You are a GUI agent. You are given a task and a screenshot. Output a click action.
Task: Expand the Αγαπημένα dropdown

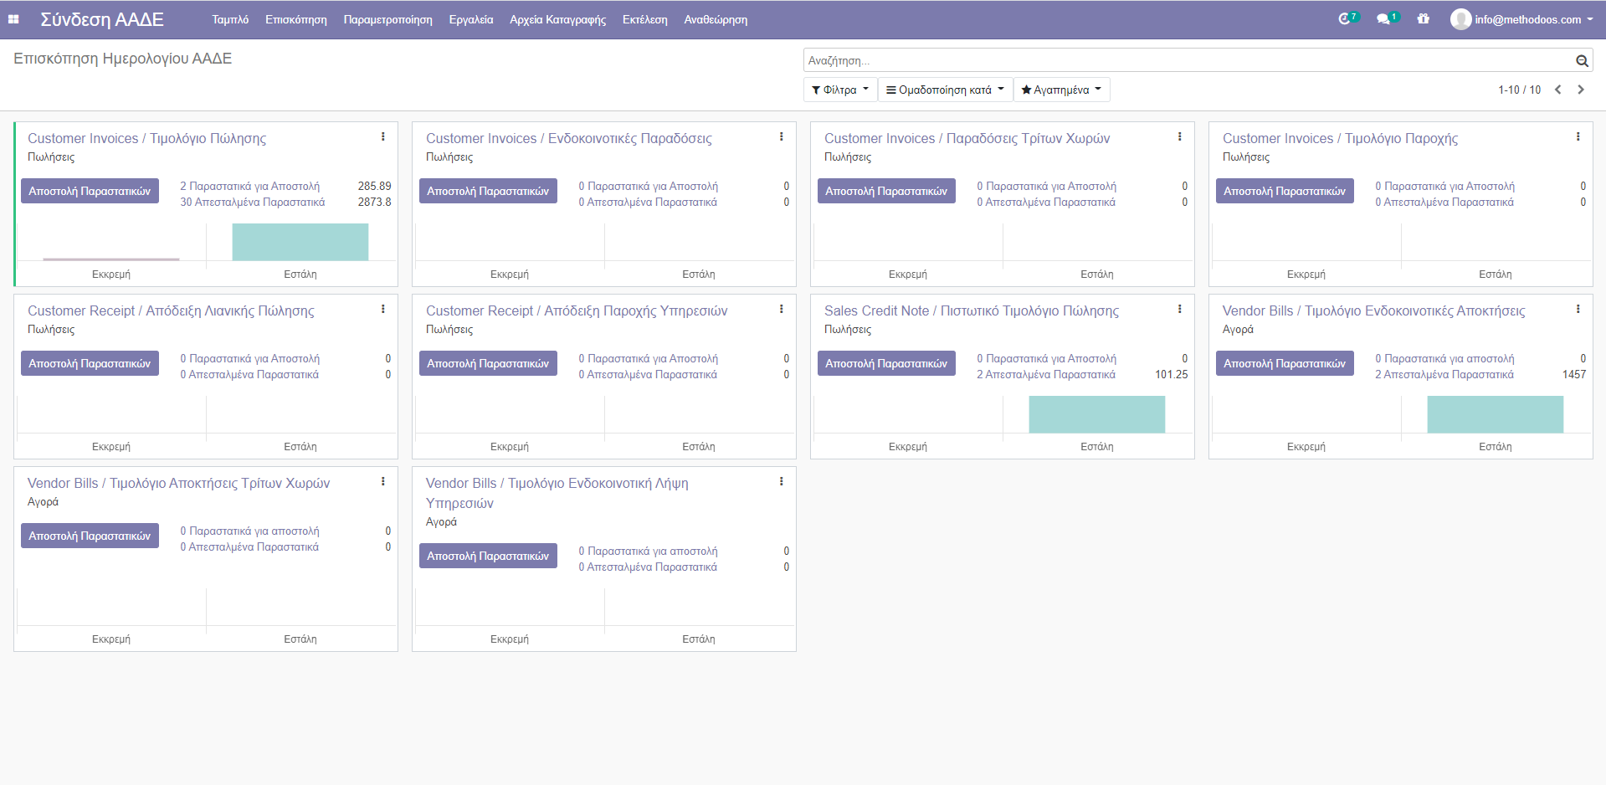1061,90
